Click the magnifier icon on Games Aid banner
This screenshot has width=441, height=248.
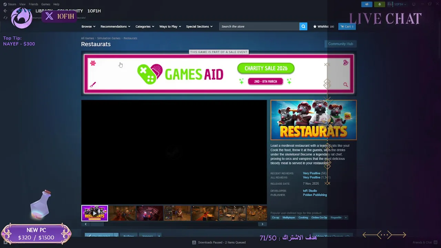(345, 85)
